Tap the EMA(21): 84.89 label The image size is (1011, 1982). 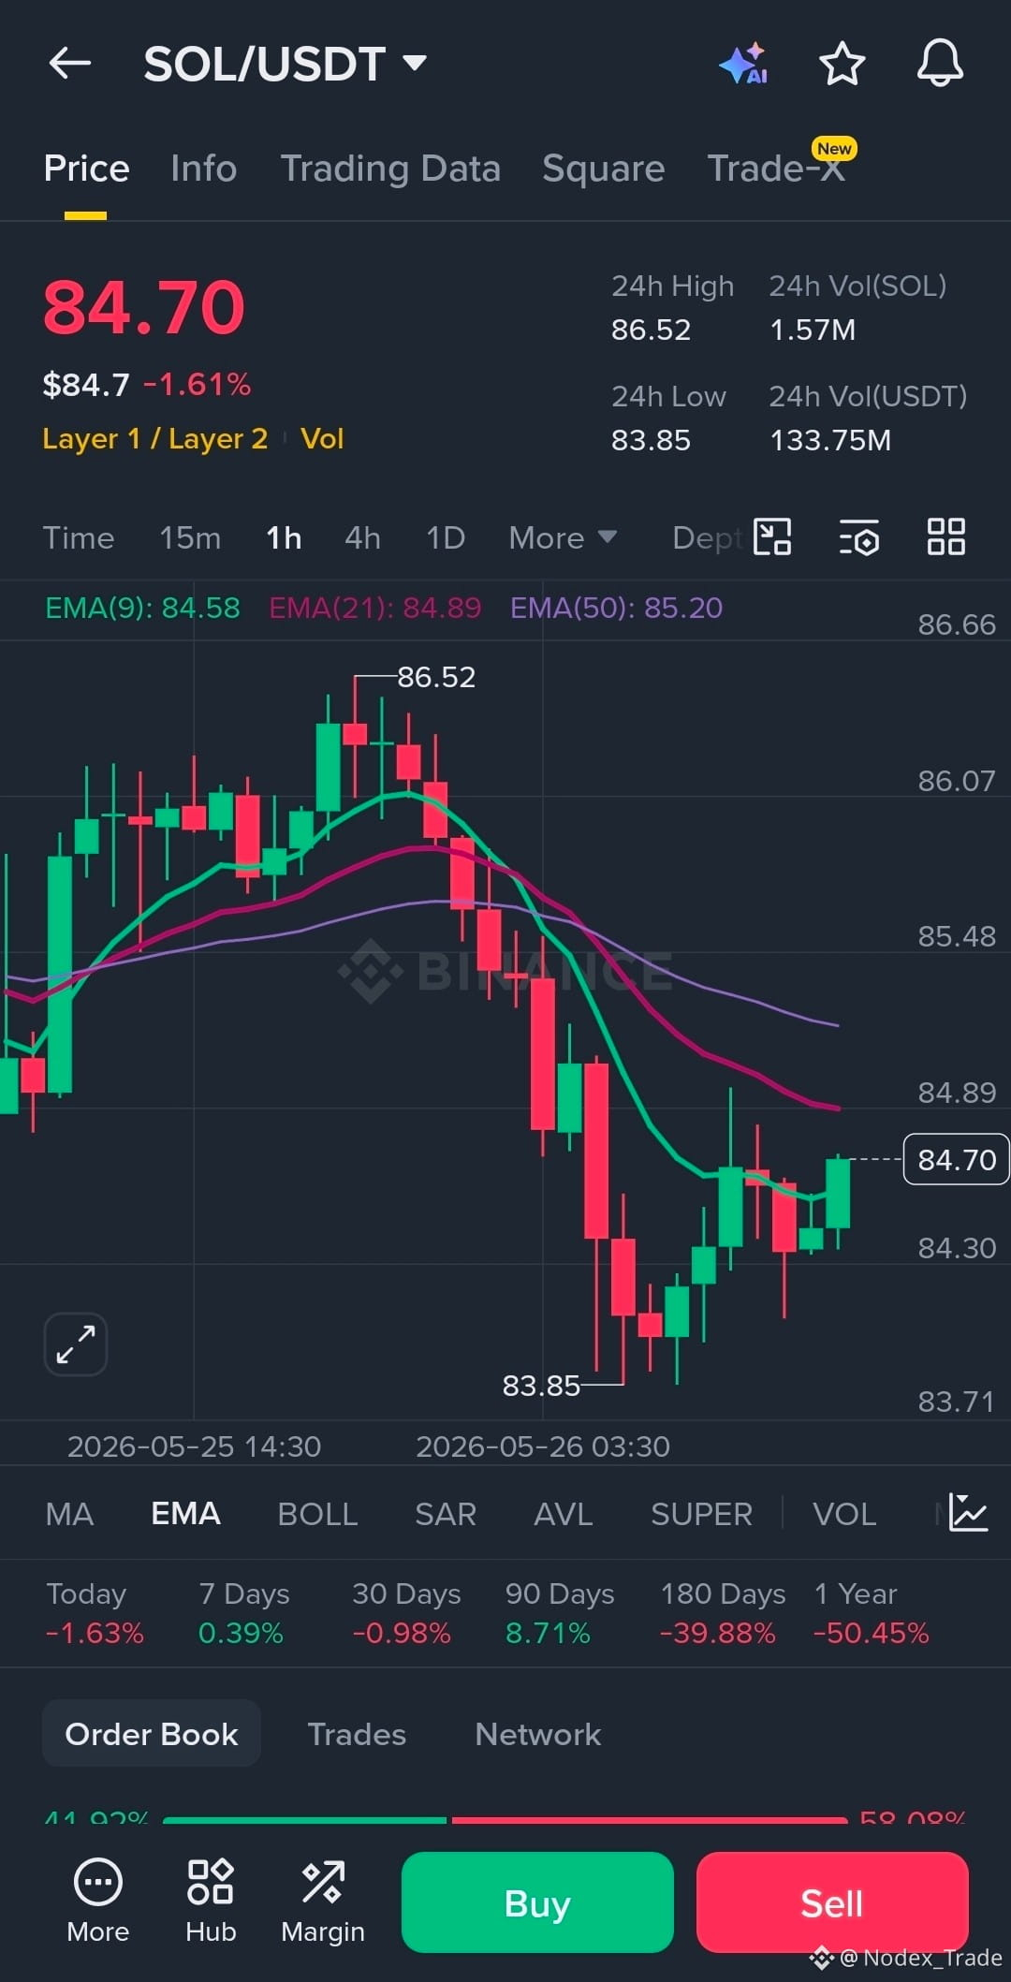375,608
